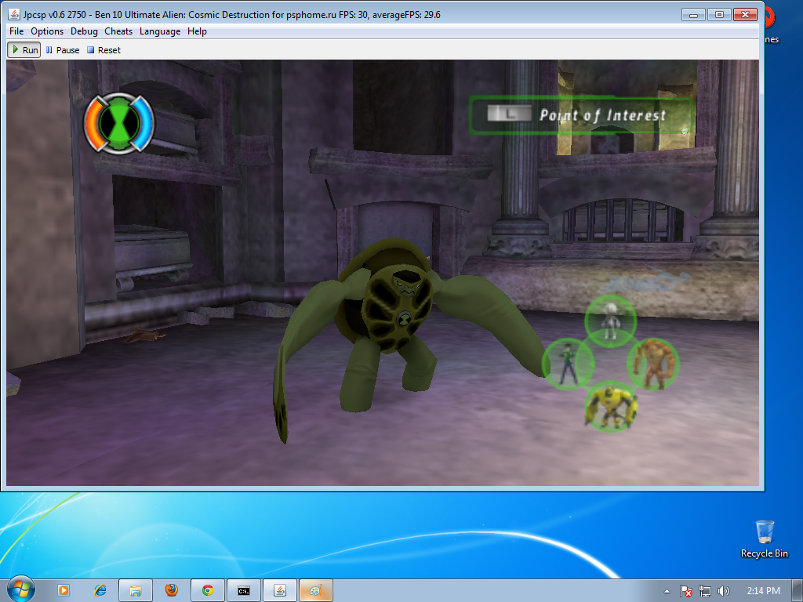Open the Help menu
Screen dimensions: 803x602
(x=197, y=31)
